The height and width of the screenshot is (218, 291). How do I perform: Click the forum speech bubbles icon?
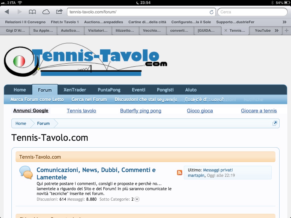tap(26, 172)
